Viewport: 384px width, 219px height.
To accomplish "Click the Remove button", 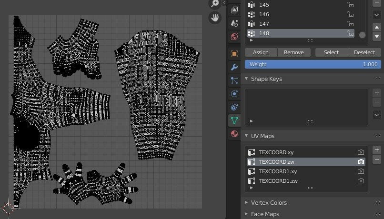I will (x=294, y=52).
